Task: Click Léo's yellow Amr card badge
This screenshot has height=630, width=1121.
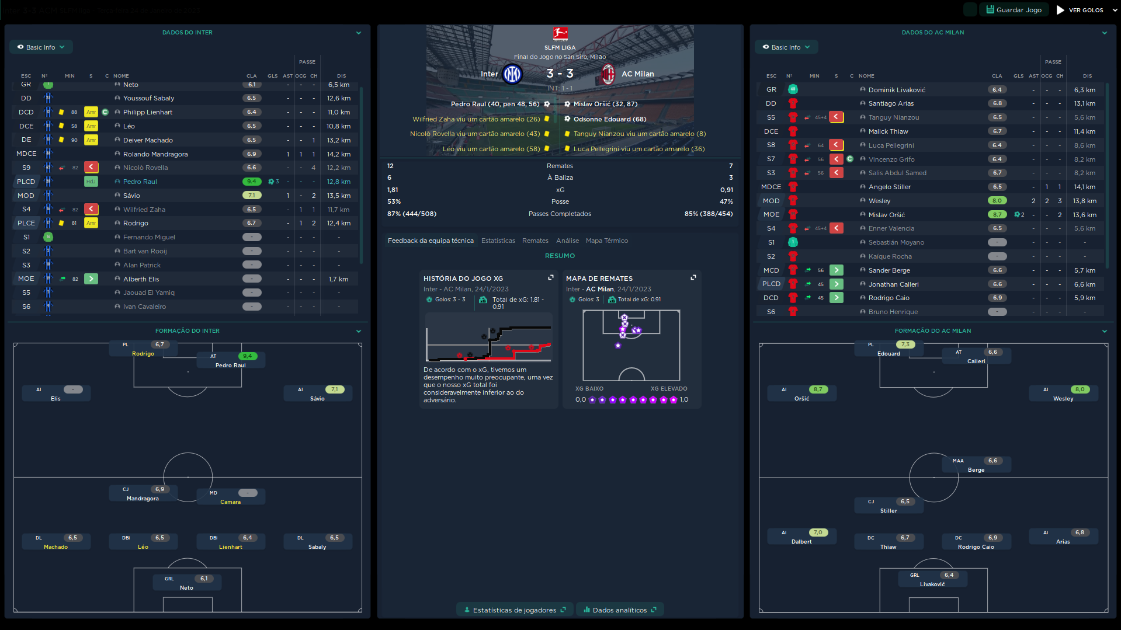Action: 91,126
